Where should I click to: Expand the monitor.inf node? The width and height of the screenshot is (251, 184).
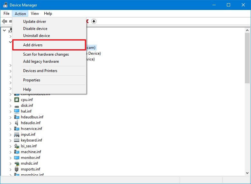point(10,158)
